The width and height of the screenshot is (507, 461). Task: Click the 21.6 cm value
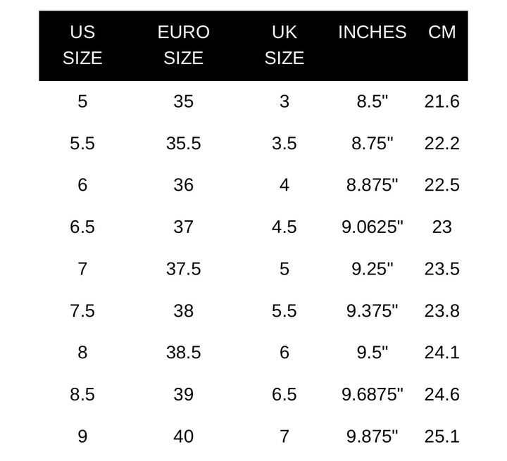point(442,101)
